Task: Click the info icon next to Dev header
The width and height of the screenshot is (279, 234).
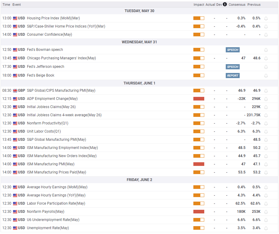Action: [x=225, y=4]
